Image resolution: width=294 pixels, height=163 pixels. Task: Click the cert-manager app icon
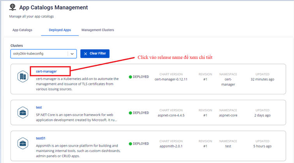point(23,76)
